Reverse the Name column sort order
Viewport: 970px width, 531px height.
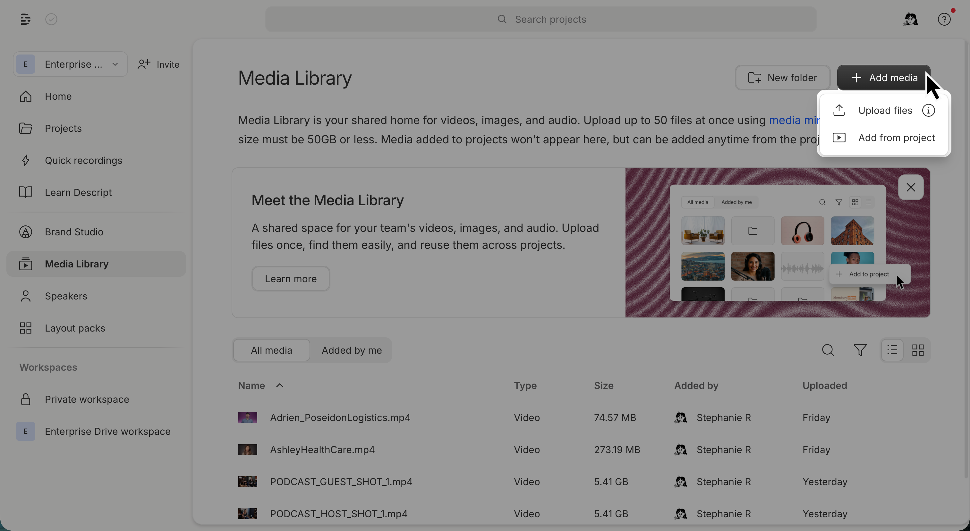[280, 385]
